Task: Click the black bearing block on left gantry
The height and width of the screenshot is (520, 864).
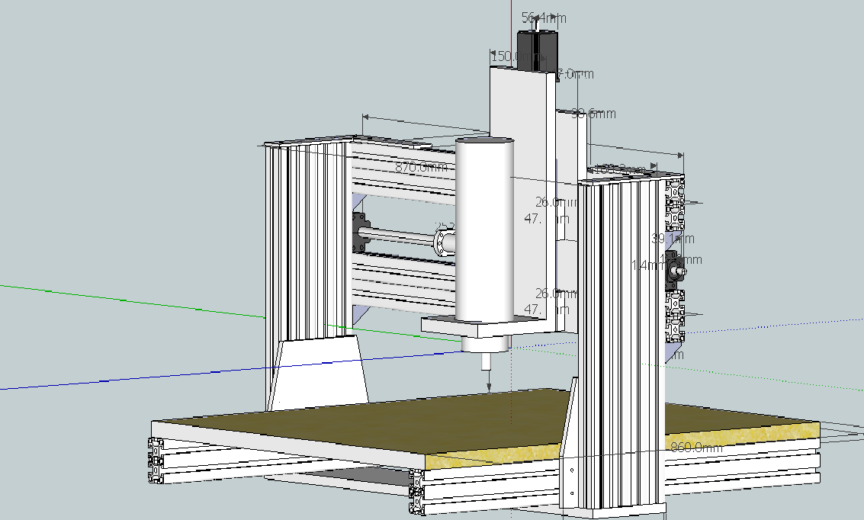Action: (x=360, y=234)
